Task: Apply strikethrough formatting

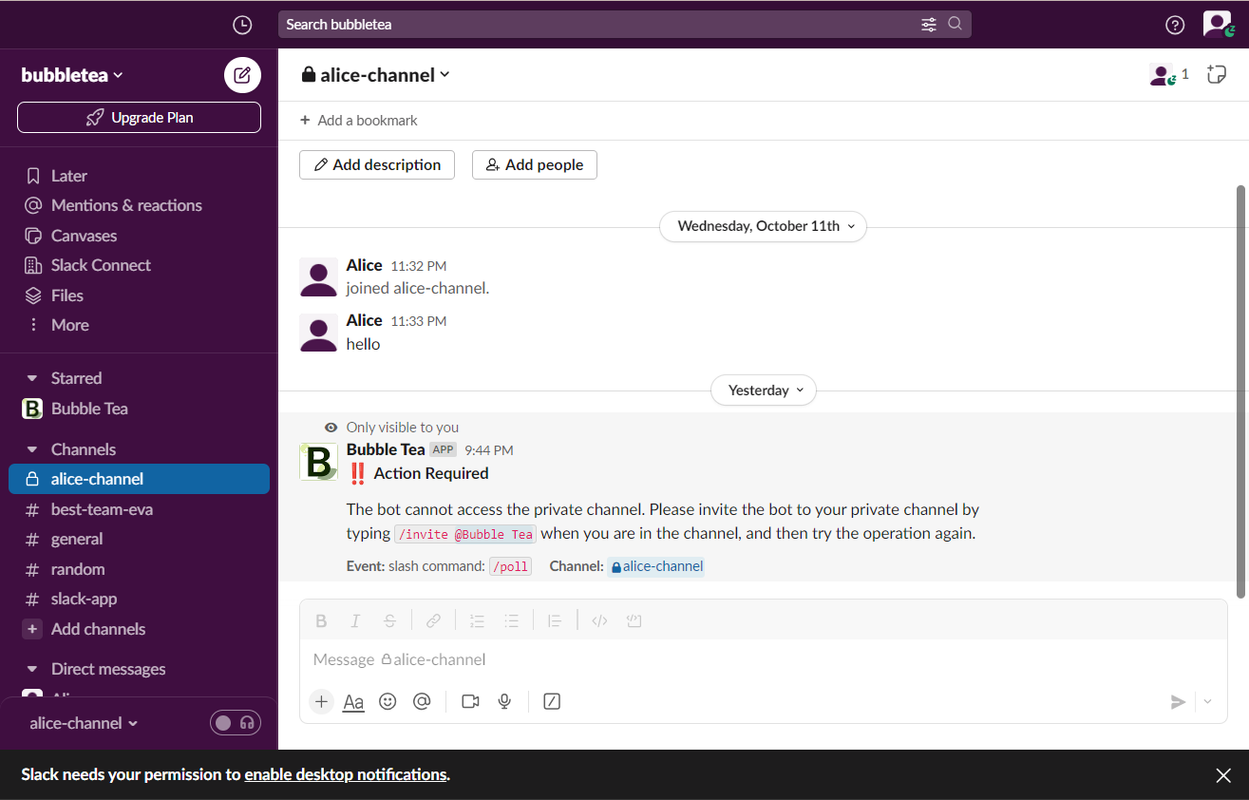Action: pos(389,621)
